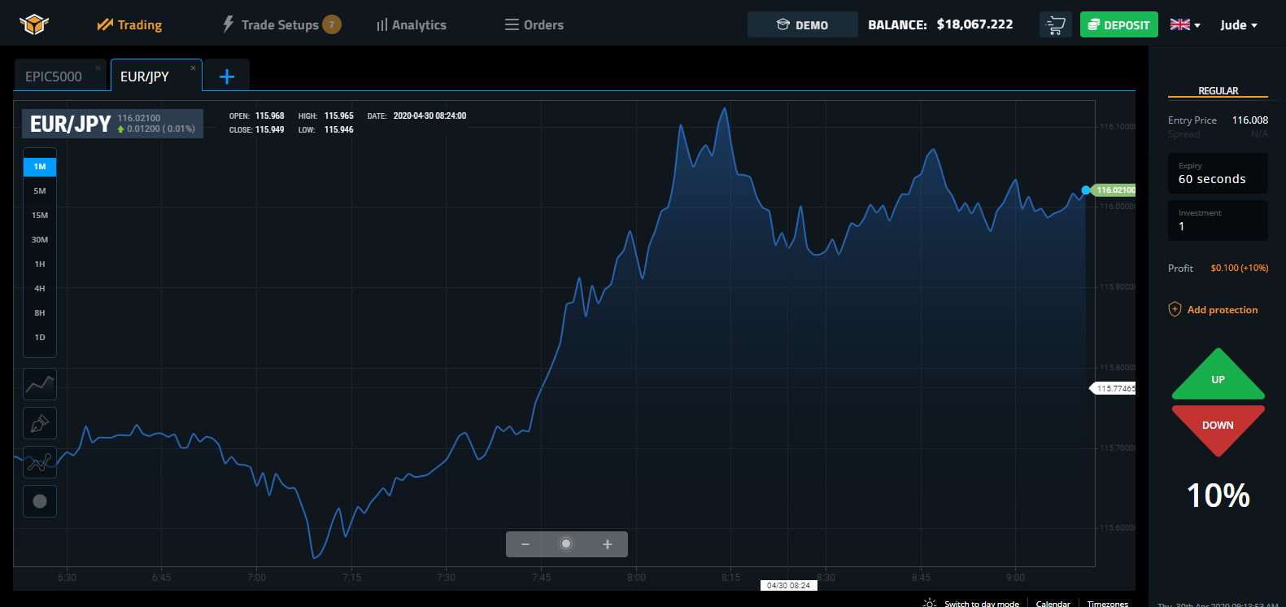Zoom out the chart with minus
Screen dimensions: 1286x607
[525, 544]
